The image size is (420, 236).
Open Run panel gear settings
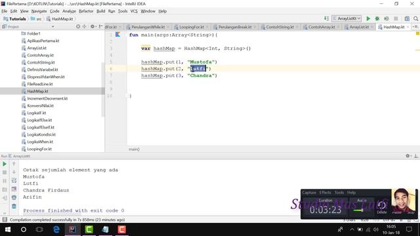[x=408, y=156]
